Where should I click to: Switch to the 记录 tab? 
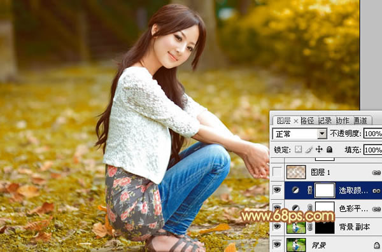(325, 120)
